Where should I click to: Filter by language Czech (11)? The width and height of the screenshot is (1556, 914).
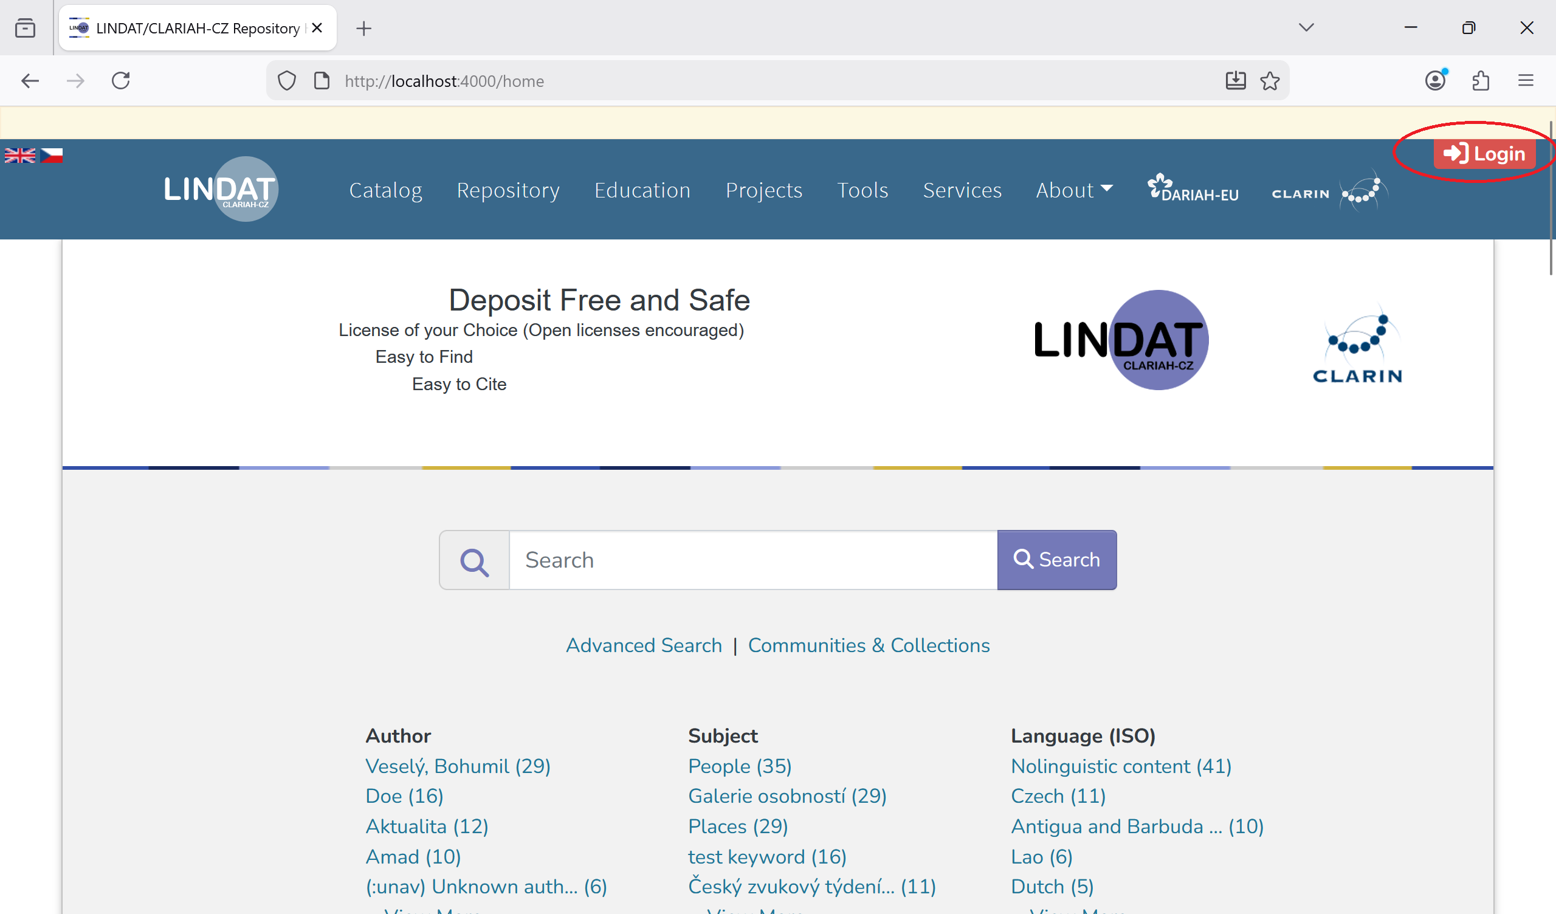tap(1058, 796)
